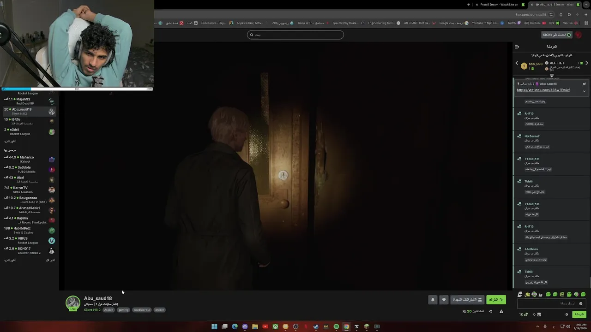Reload the page

click(569, 14)
